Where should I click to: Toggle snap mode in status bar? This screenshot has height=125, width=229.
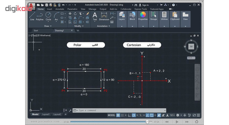122,115
